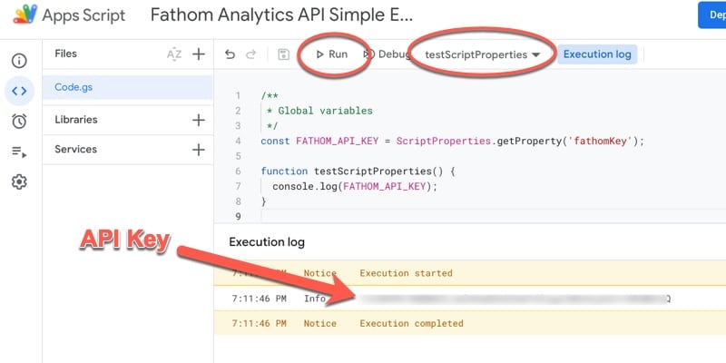Screen dimensions: 726x363
Task: Click the Files section header
Action: 65,54
